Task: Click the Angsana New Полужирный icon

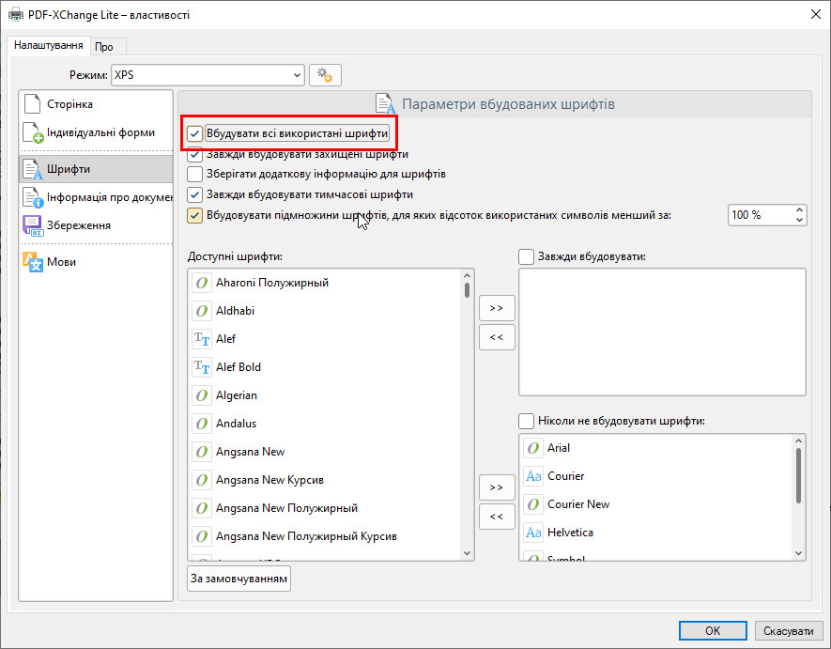Action: click(202, 508)
